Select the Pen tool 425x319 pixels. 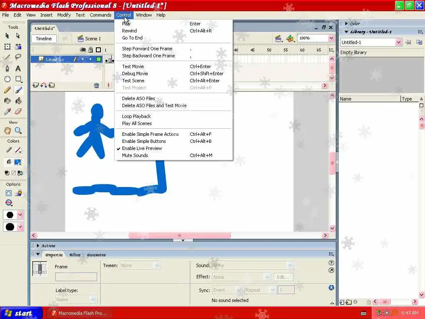pyautogui.click(x=7, y=69)
